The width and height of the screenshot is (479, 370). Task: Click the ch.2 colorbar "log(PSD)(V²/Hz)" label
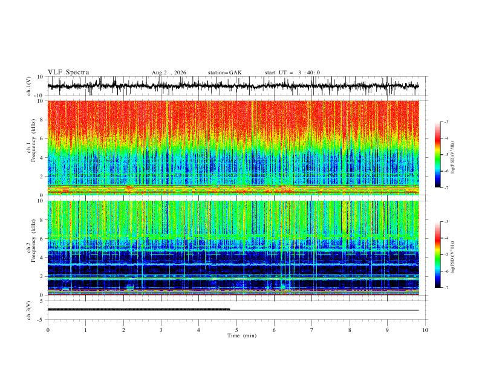click(453, 258)
